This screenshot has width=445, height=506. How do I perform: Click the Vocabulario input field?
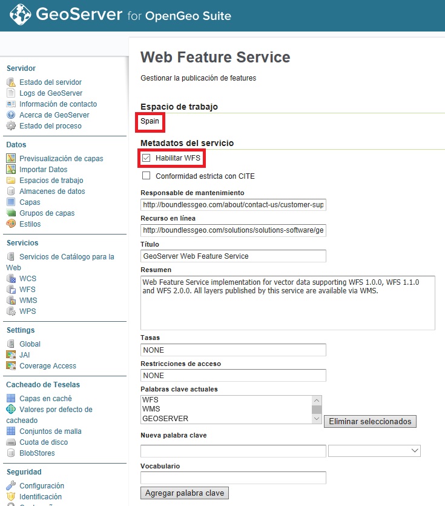click(x=233, y=478)
